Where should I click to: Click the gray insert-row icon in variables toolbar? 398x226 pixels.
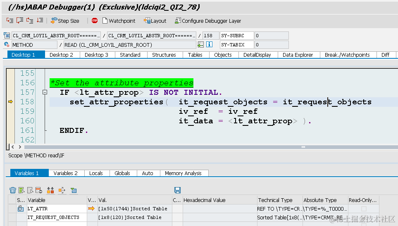30,190
